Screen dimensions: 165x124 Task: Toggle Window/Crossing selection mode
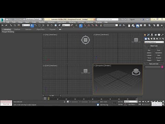click(x=43, y=25)
